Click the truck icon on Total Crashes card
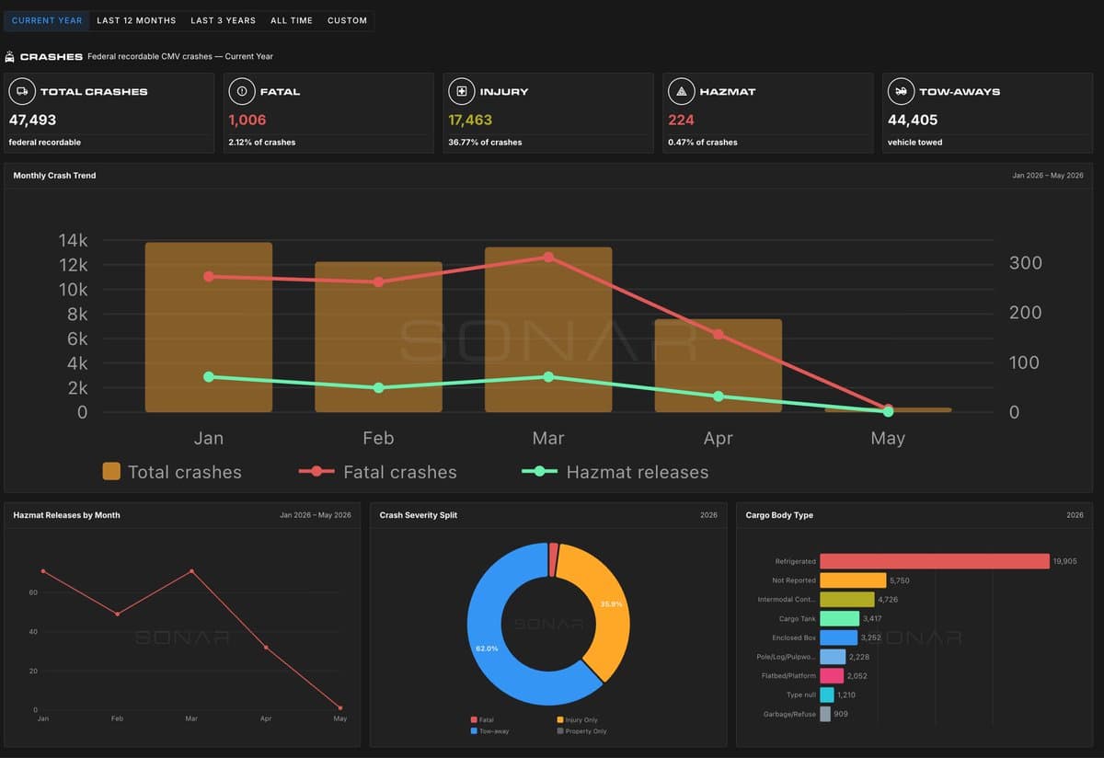Image resolution: width=1104 pixels, height=758 pixels. (x=21, y=91)
